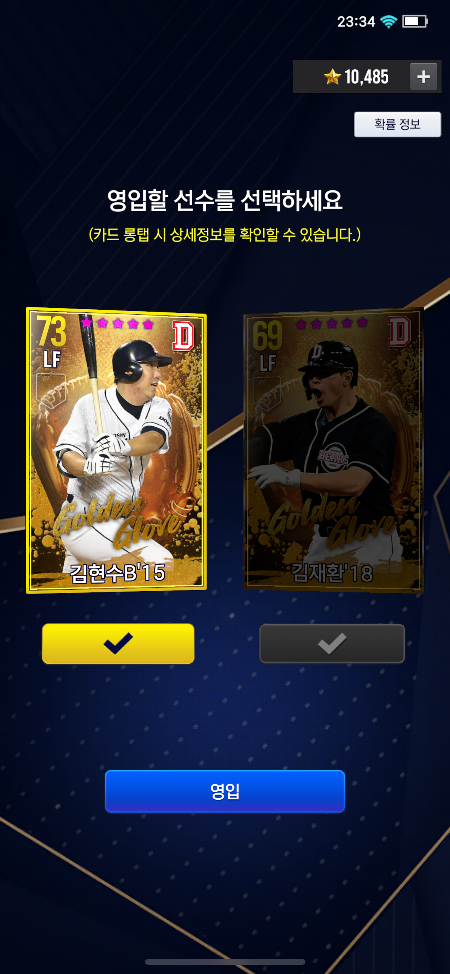
Task: Select the yellow checkmark under 김현수B'15
Action: click(118, 644)
